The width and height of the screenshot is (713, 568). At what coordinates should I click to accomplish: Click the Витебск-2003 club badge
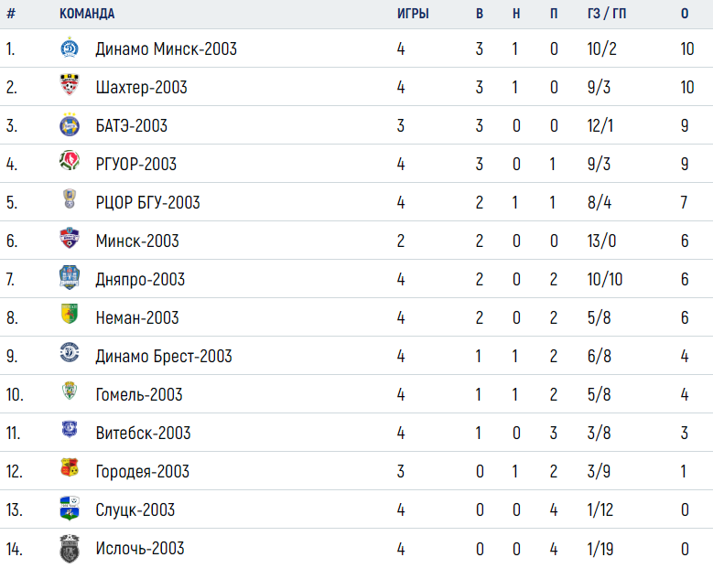[x=70, y=429]
